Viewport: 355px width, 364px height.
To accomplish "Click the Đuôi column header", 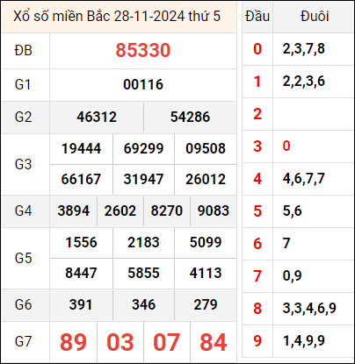I will [315, 17].
